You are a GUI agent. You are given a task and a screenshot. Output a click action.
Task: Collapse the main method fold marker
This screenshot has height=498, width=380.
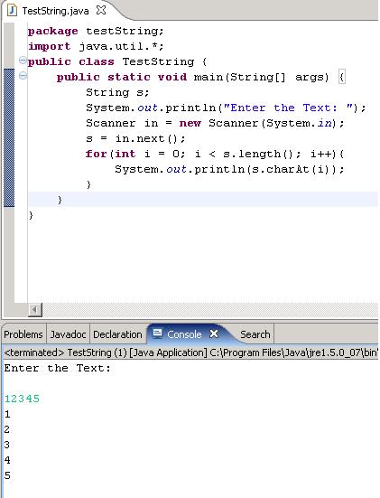23,76
